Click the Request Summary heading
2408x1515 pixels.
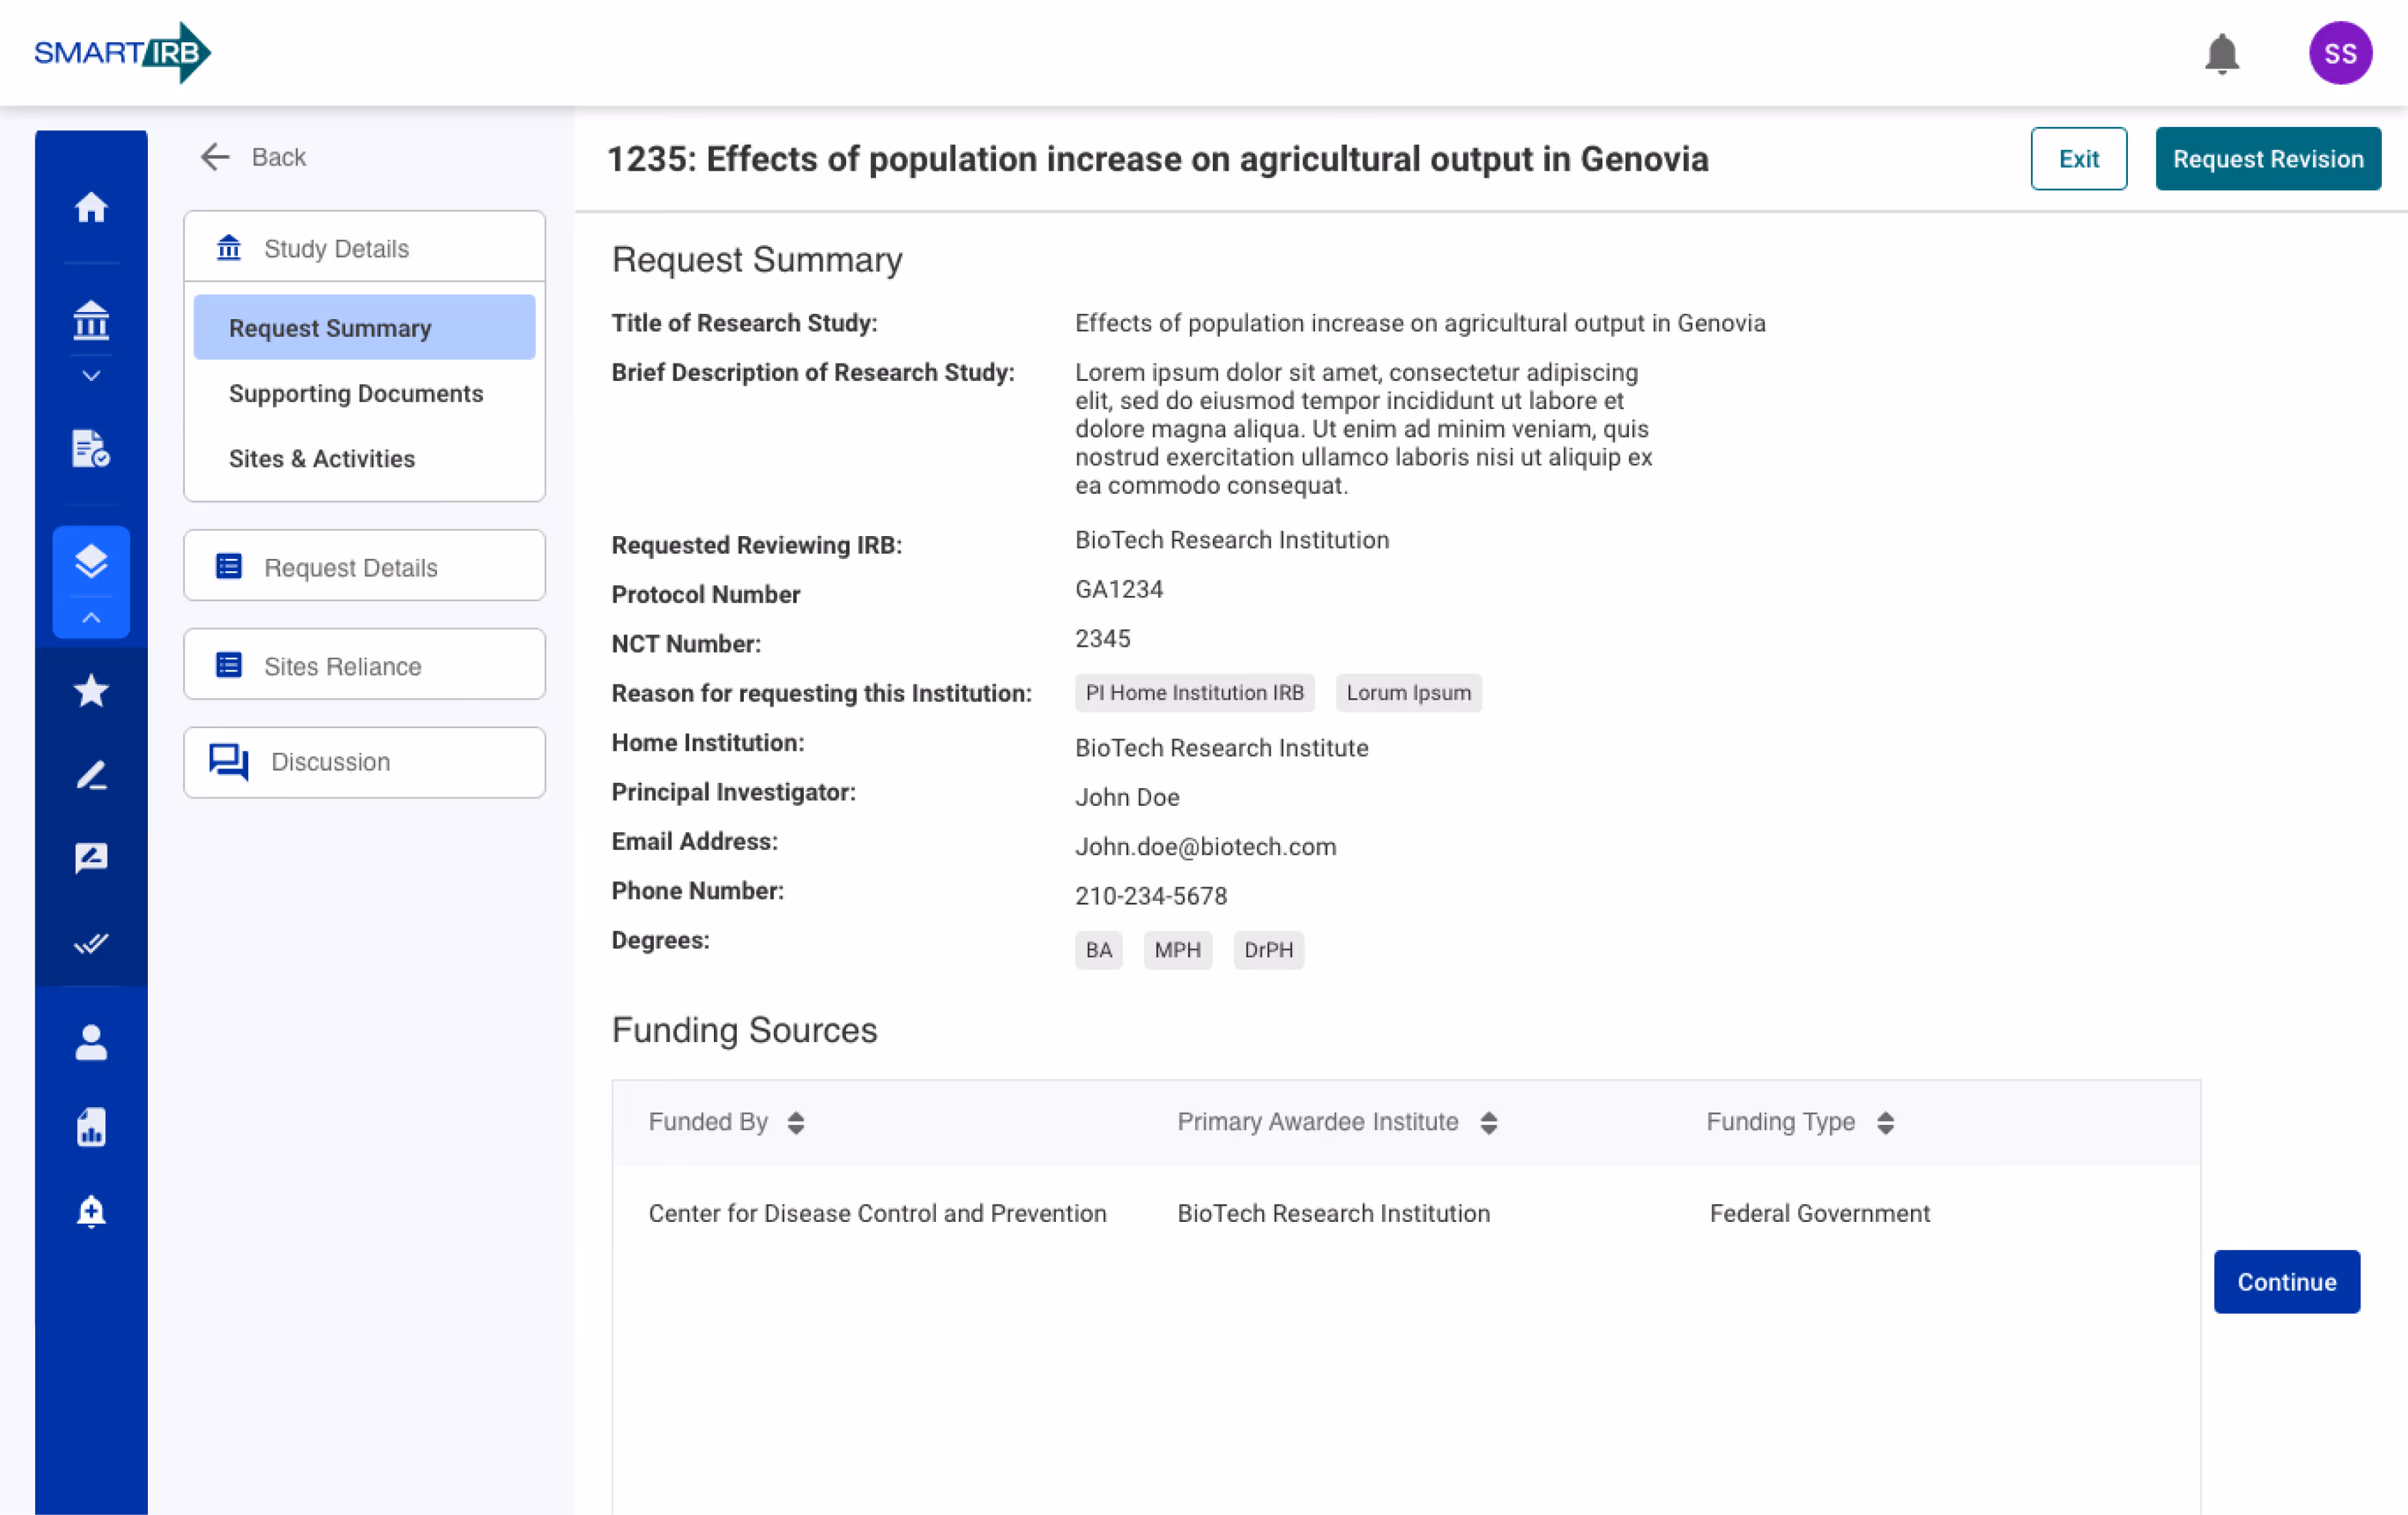tap(757, 260)
